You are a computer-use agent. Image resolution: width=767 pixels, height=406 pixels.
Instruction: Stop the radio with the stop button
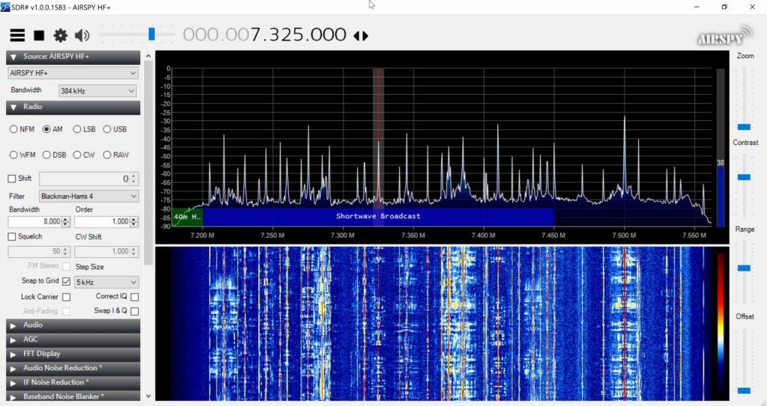[x=39, y=35]
